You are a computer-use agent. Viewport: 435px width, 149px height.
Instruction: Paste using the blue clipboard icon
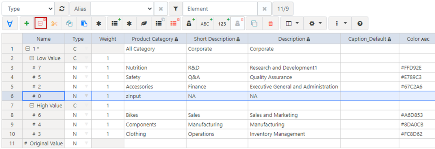pos(84,24)
